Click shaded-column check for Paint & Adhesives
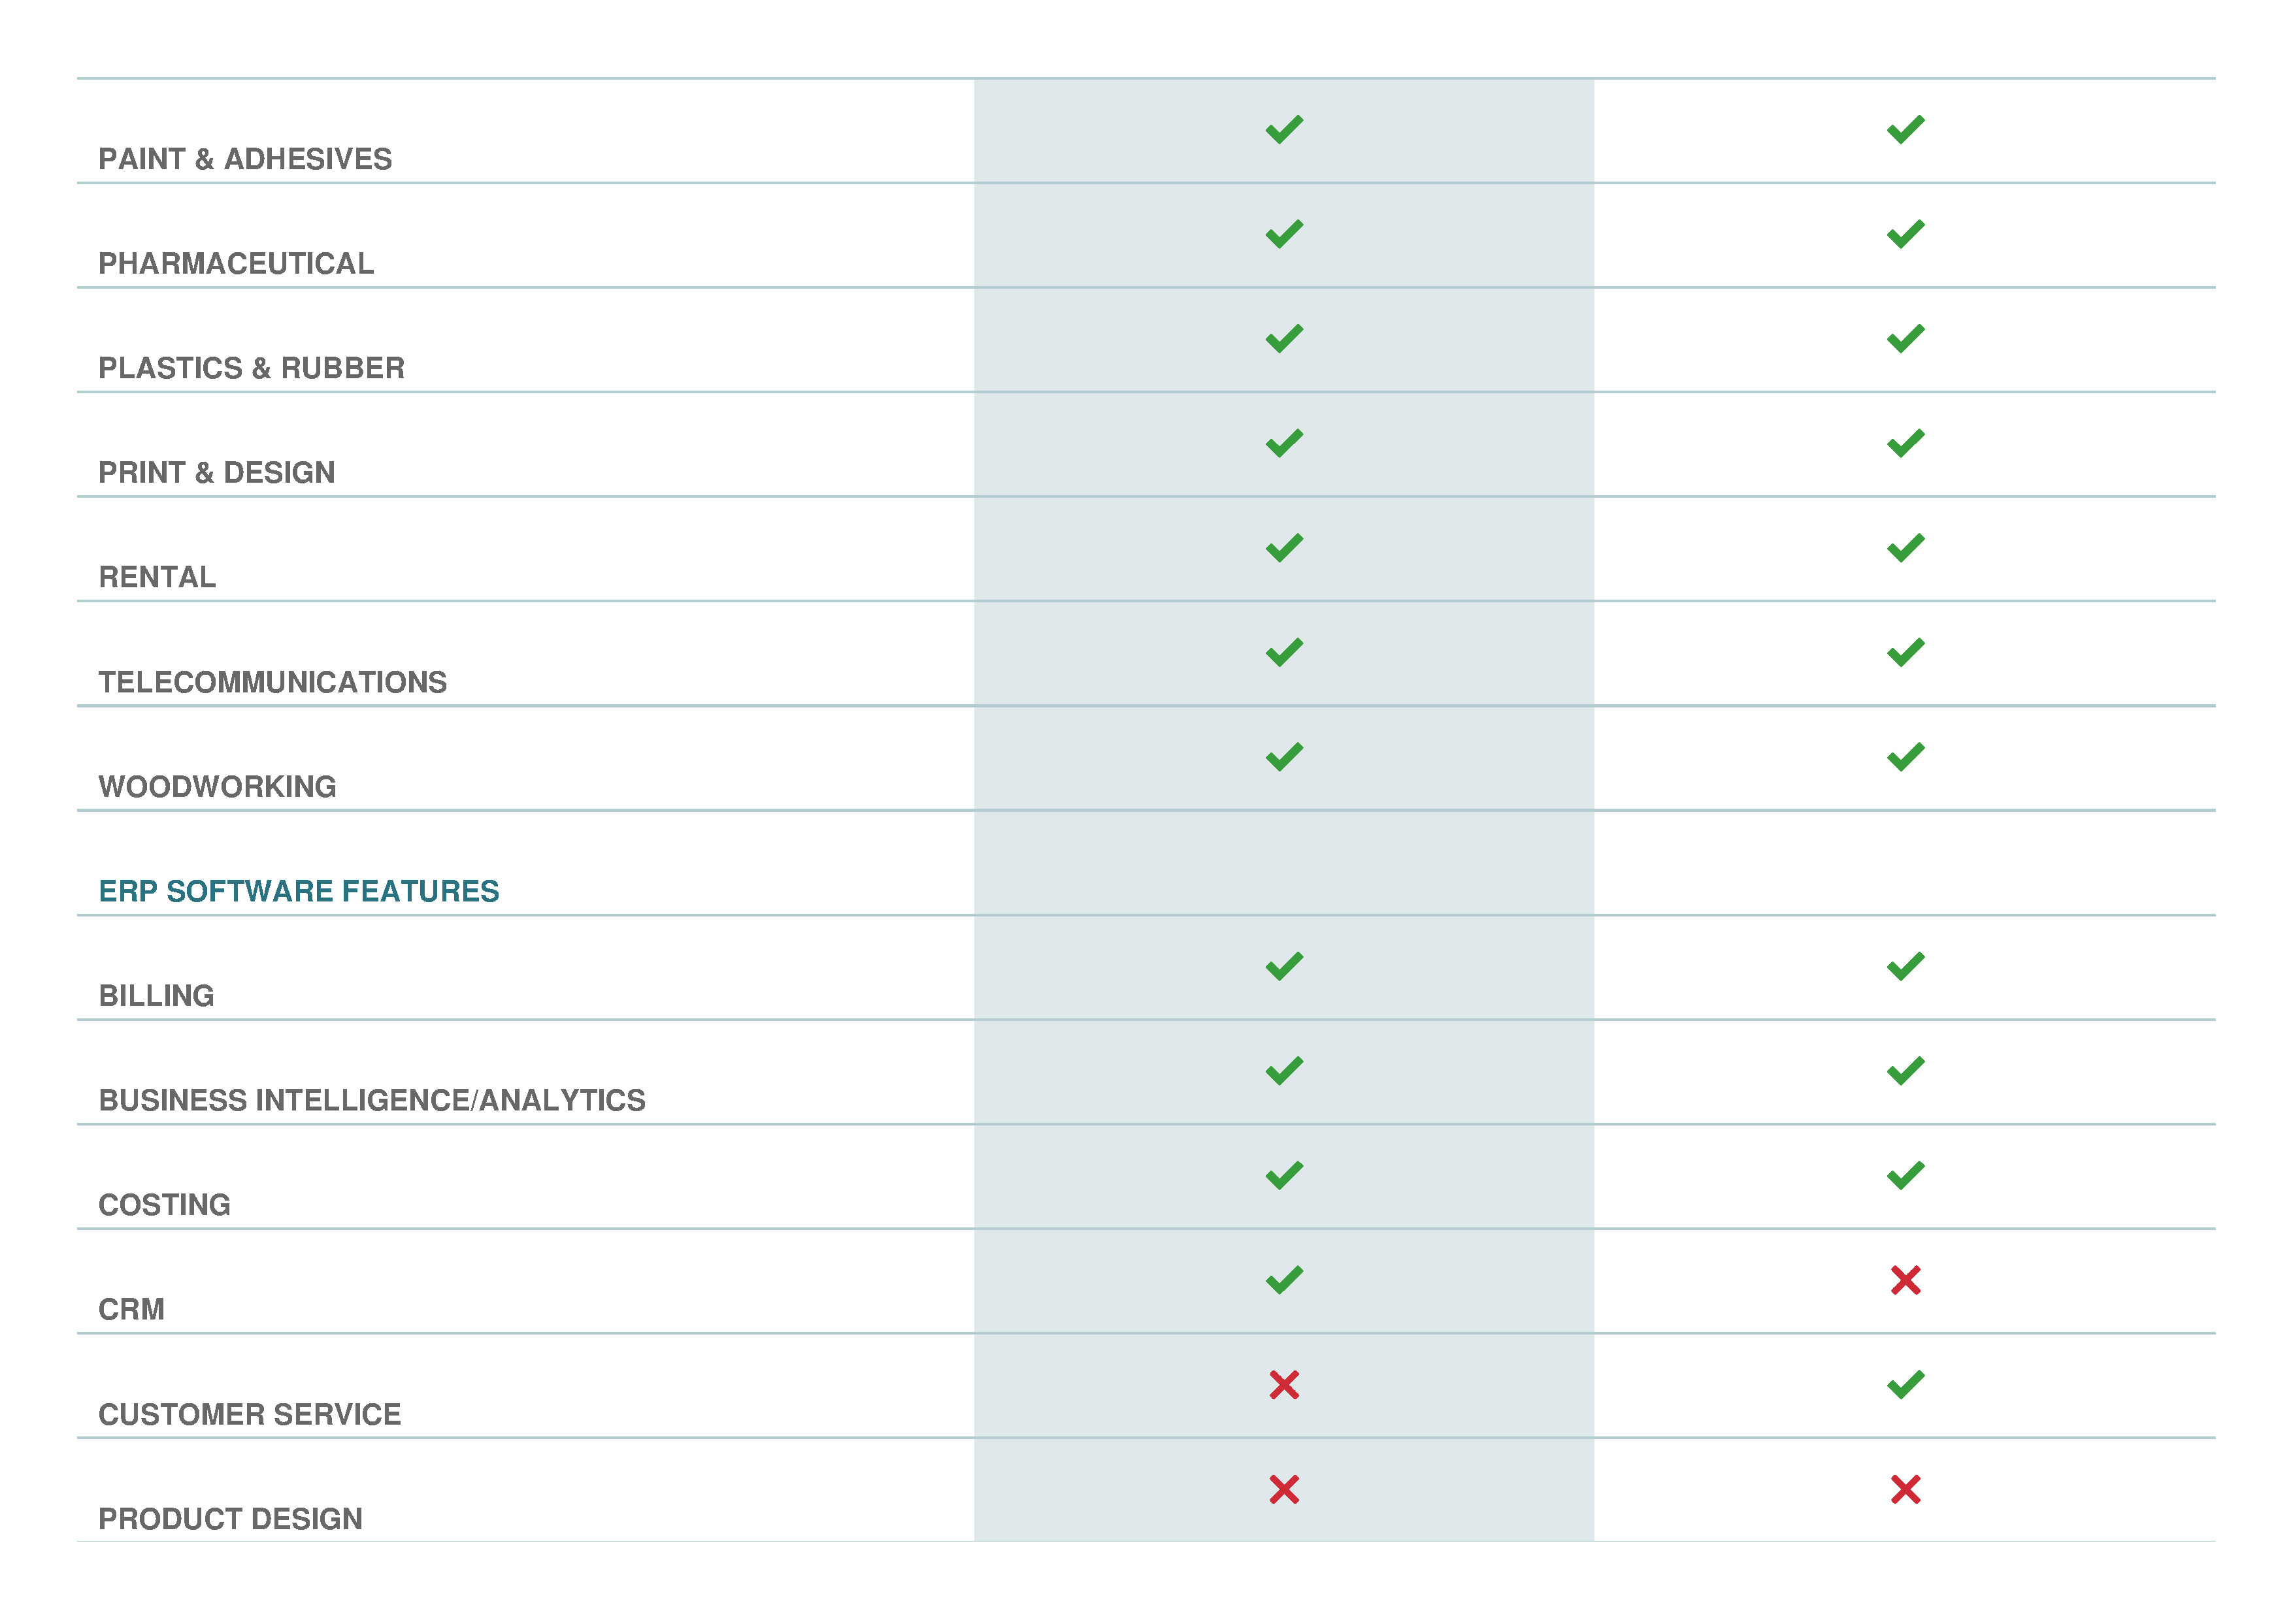The width and height of the screenshot is (2293, 1620). [1283, 130]
